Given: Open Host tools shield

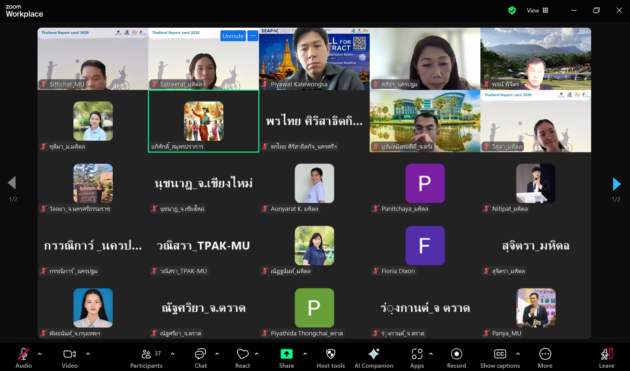Looking at the screenshot, I should click(x=330, y=358).
